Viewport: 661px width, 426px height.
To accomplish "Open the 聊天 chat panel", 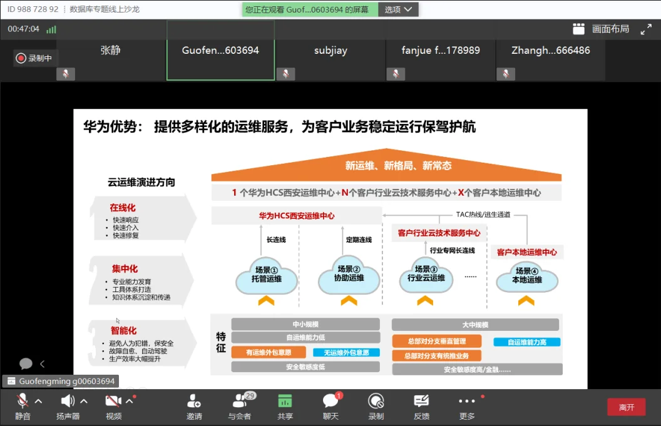I will 330,402.
